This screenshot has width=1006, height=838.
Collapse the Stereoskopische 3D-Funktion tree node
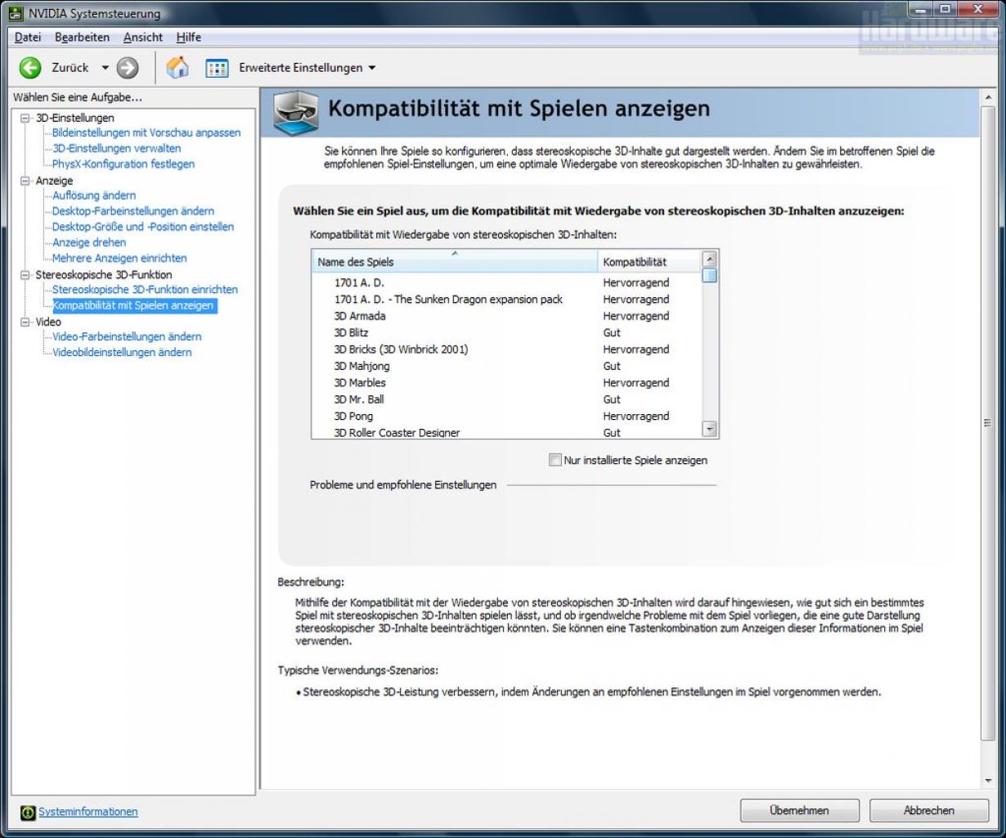(25, 275)
